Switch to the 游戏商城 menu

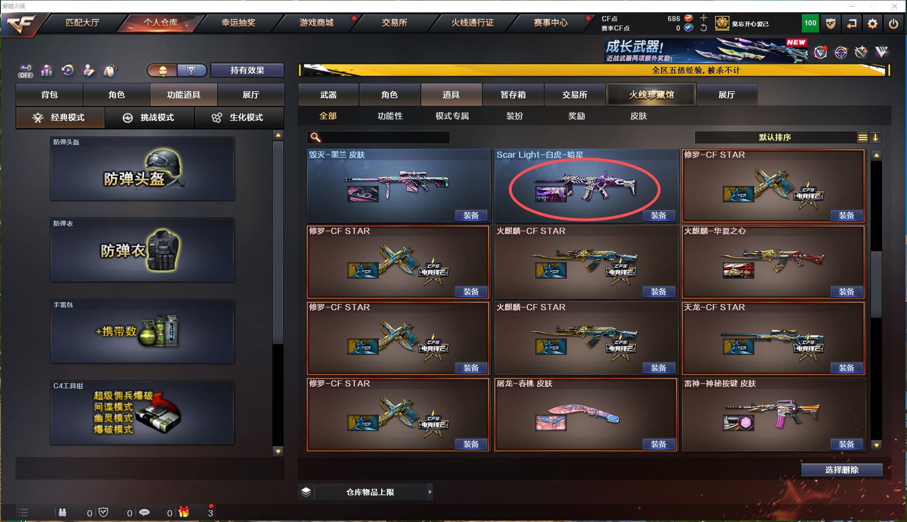317,23
